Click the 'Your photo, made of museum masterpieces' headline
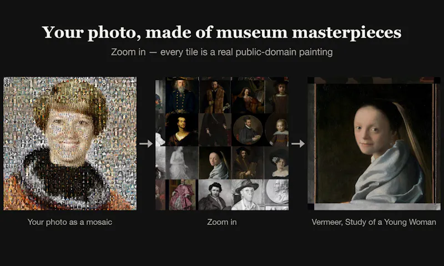This screenshot has height=266, width=444. click(x=221, y=32)
